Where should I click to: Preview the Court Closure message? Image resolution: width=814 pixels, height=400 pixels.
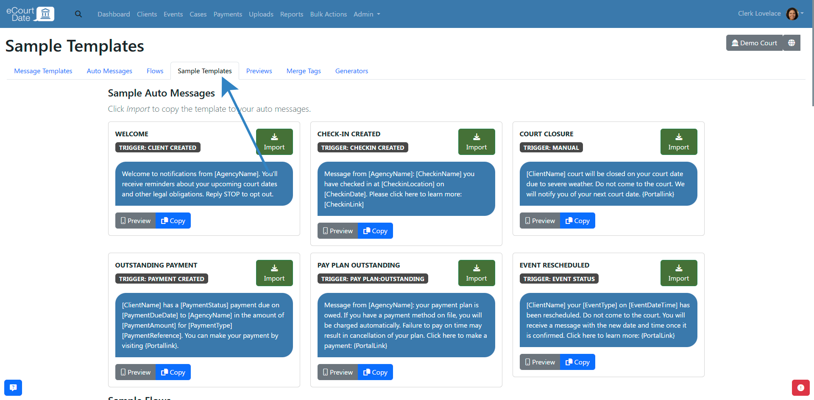(x=540, y=221)
